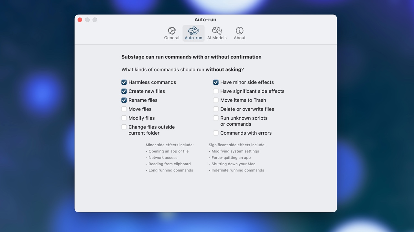Image resolution: width=414 pixels, height=232 pixels.
Task: Check Change files outside current folder
Action: [x=124, y=127]
